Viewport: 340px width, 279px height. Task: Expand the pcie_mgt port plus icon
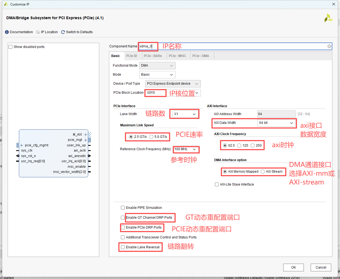85,140
